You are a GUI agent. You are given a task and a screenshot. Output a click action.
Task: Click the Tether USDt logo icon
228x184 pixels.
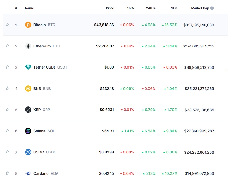pyautogui.click(x=28, y=67)
